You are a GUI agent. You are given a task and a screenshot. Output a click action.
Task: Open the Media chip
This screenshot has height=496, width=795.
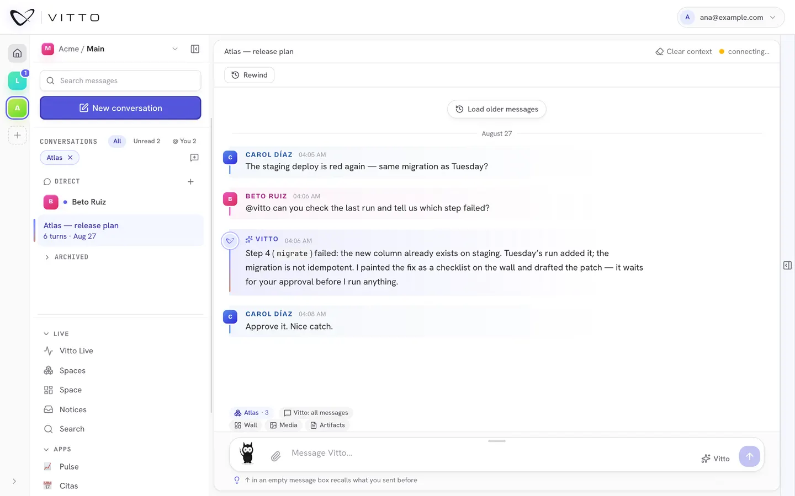284,425
